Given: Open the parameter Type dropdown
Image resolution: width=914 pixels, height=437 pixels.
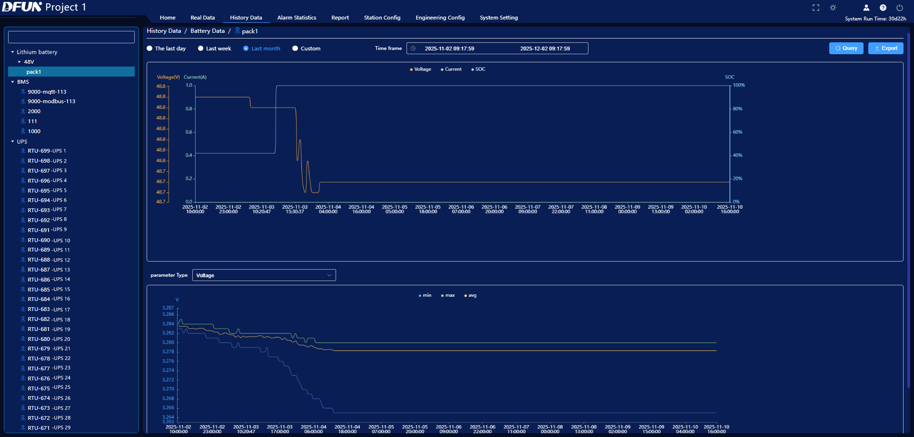Looking at the screenshot, I should (264, 275).
